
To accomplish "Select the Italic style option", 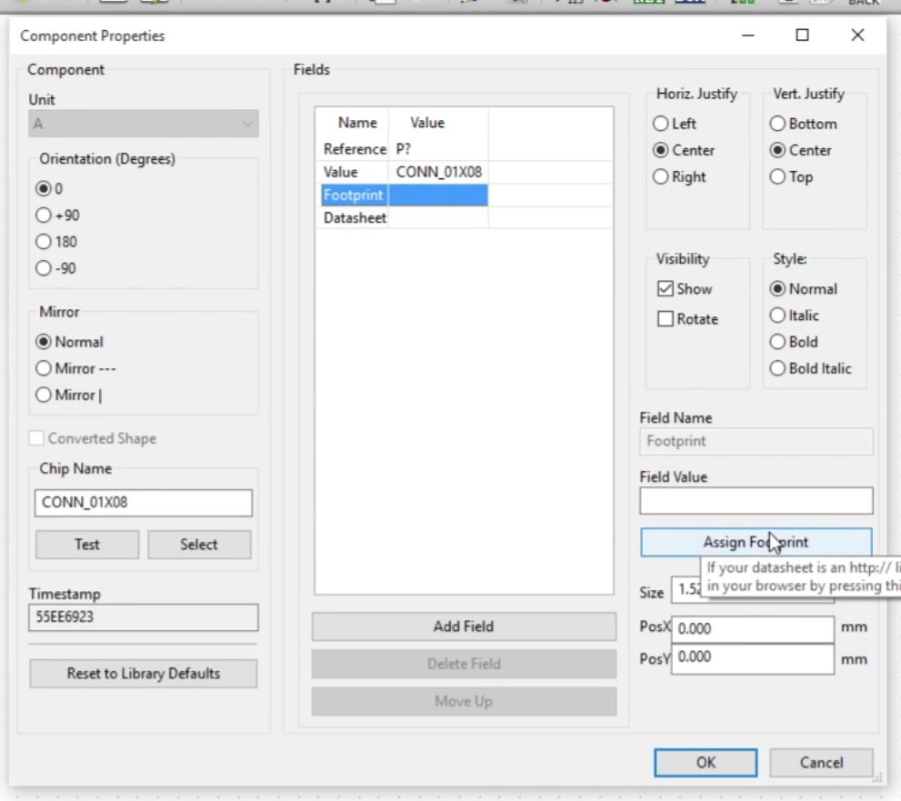I will point(777,315).
